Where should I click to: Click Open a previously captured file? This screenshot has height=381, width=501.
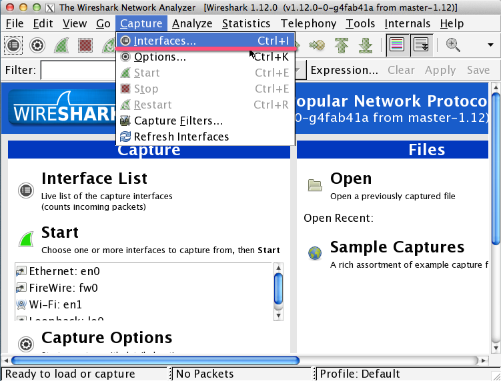(x=393, y=196)
